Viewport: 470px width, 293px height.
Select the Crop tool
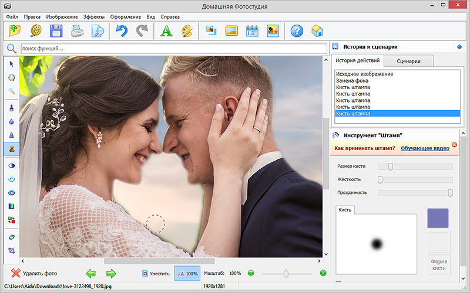[11, 250]
